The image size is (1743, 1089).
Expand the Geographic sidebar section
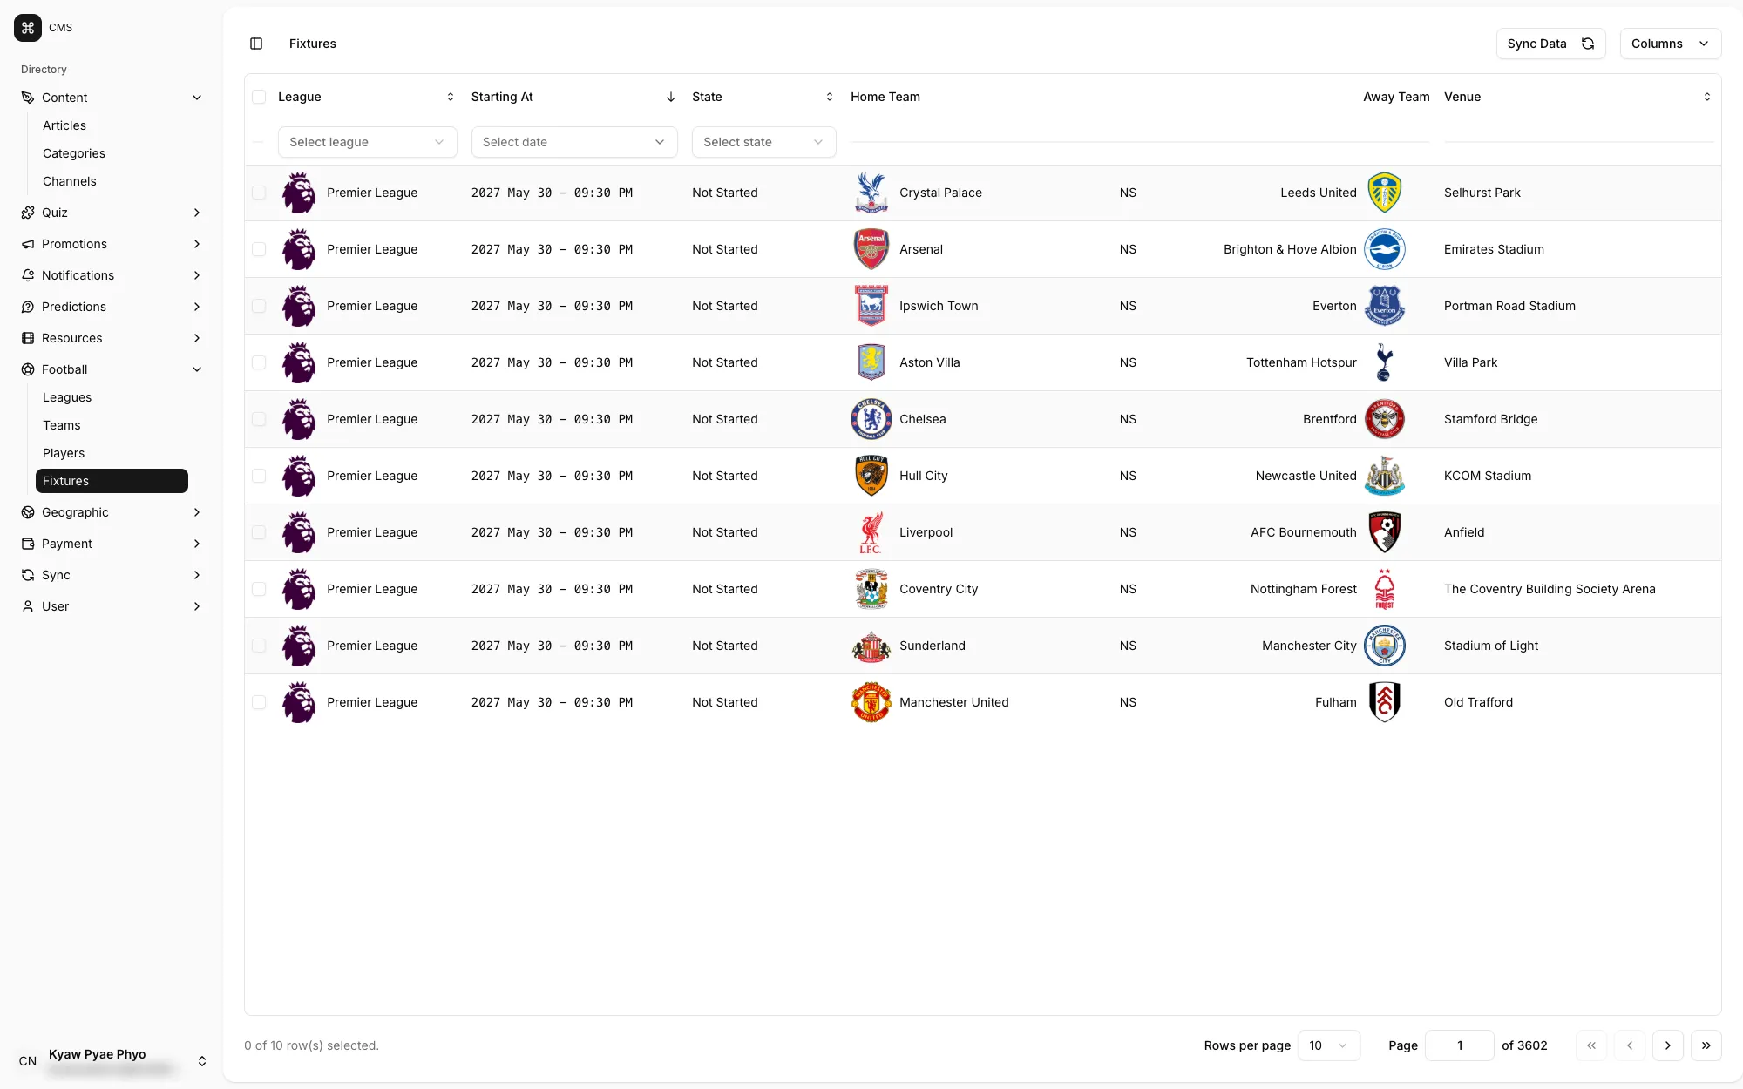pos(112,512)
